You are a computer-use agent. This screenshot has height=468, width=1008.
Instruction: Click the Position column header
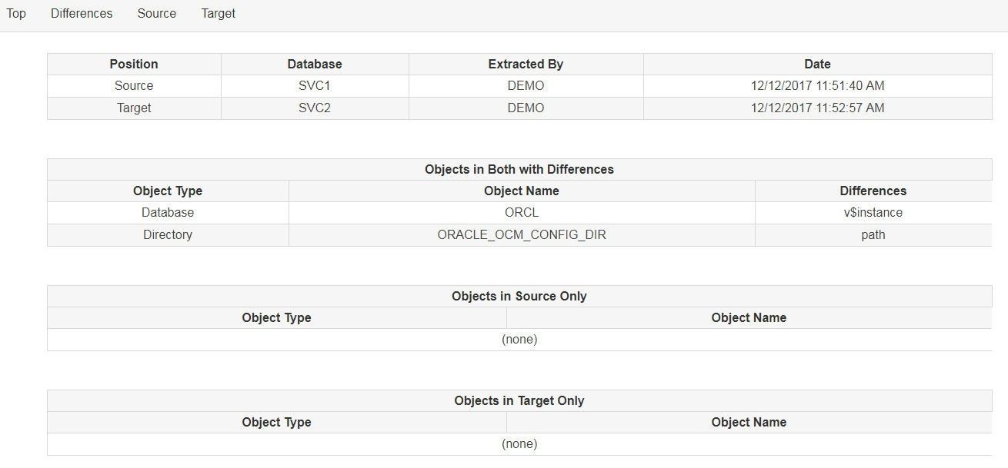[x=134, y=65]
